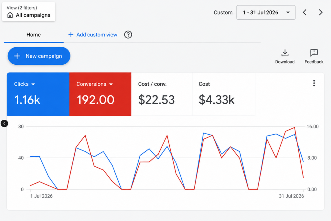This screenshot has width=331, height=221.
Task: Click Add custom view tab
Action: [93, 35]
